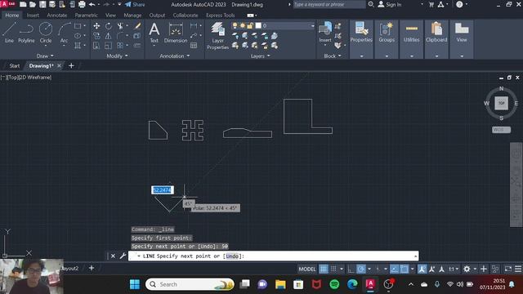Screen dimensions: 523x294
Task: Switch to the Start file tab
Action: pyautogui.click(x=15, y=65)
